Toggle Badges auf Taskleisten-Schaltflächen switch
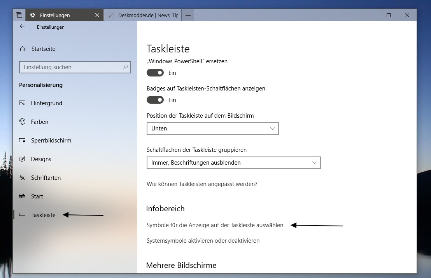Screen dimensions: 431x278 click(x=155, y=100)
